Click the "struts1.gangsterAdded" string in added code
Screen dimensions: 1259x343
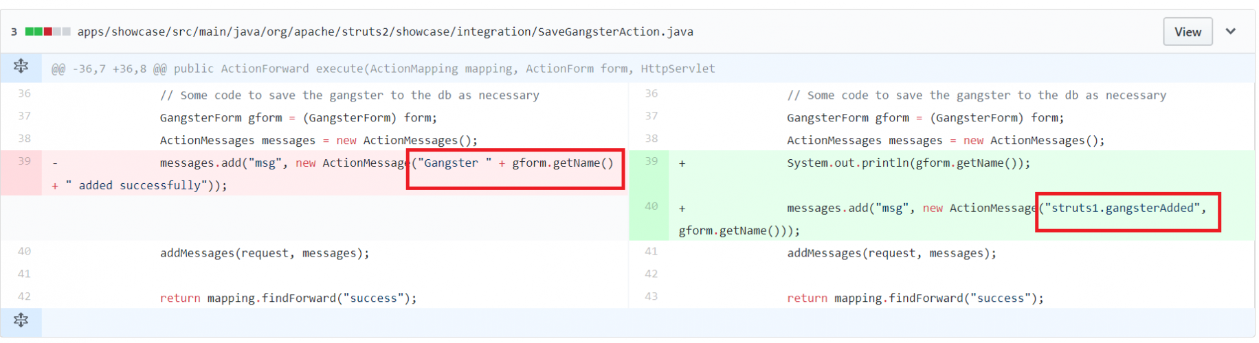point(1122,209)
